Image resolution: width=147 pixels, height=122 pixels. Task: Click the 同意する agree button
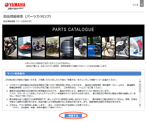tap(73, 116)
